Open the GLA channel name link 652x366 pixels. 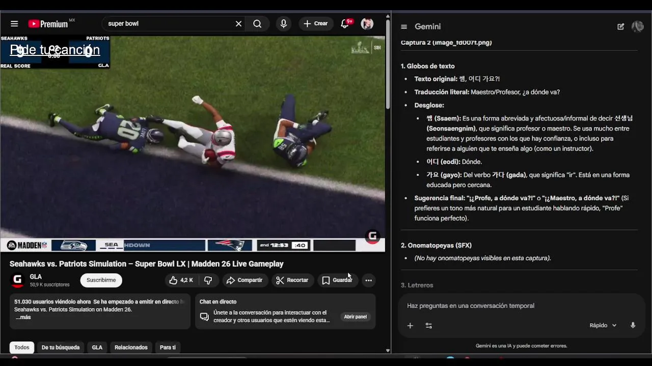(36, 277)
